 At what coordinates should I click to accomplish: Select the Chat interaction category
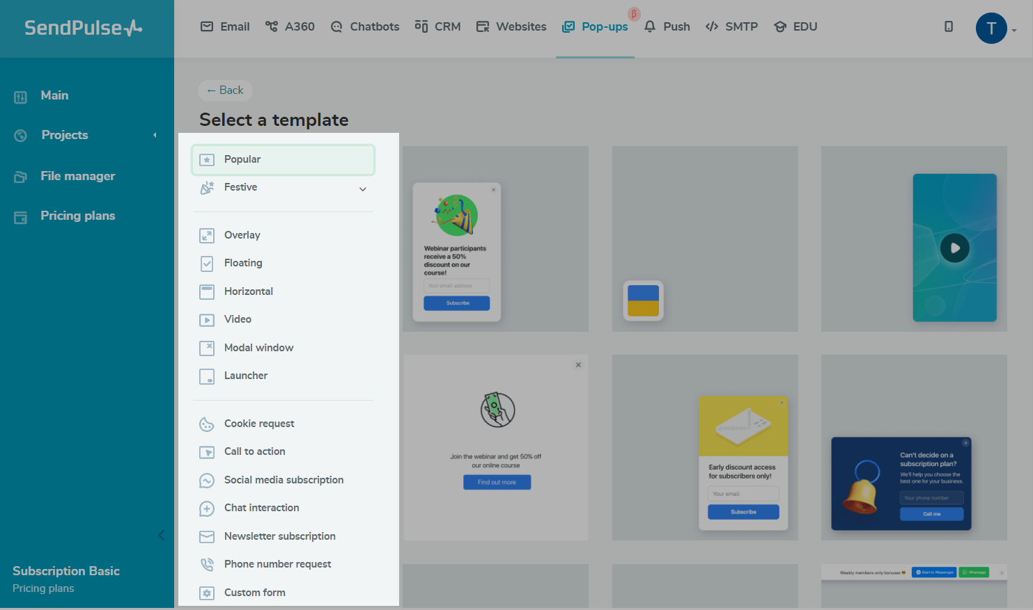pos(261,508)
